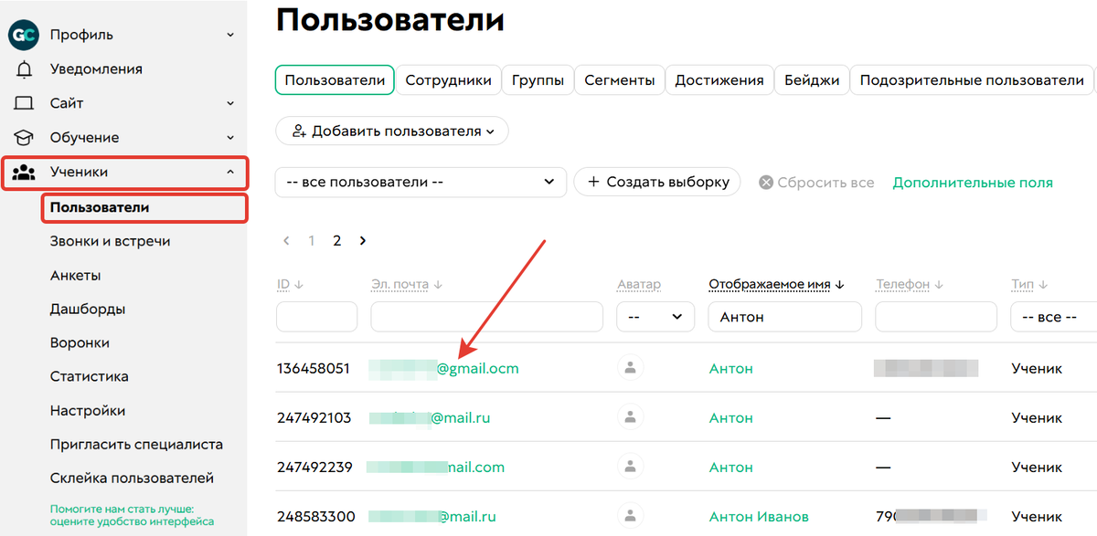
Task: Switch to the Сотрудники tab
Action: (448, 79)
